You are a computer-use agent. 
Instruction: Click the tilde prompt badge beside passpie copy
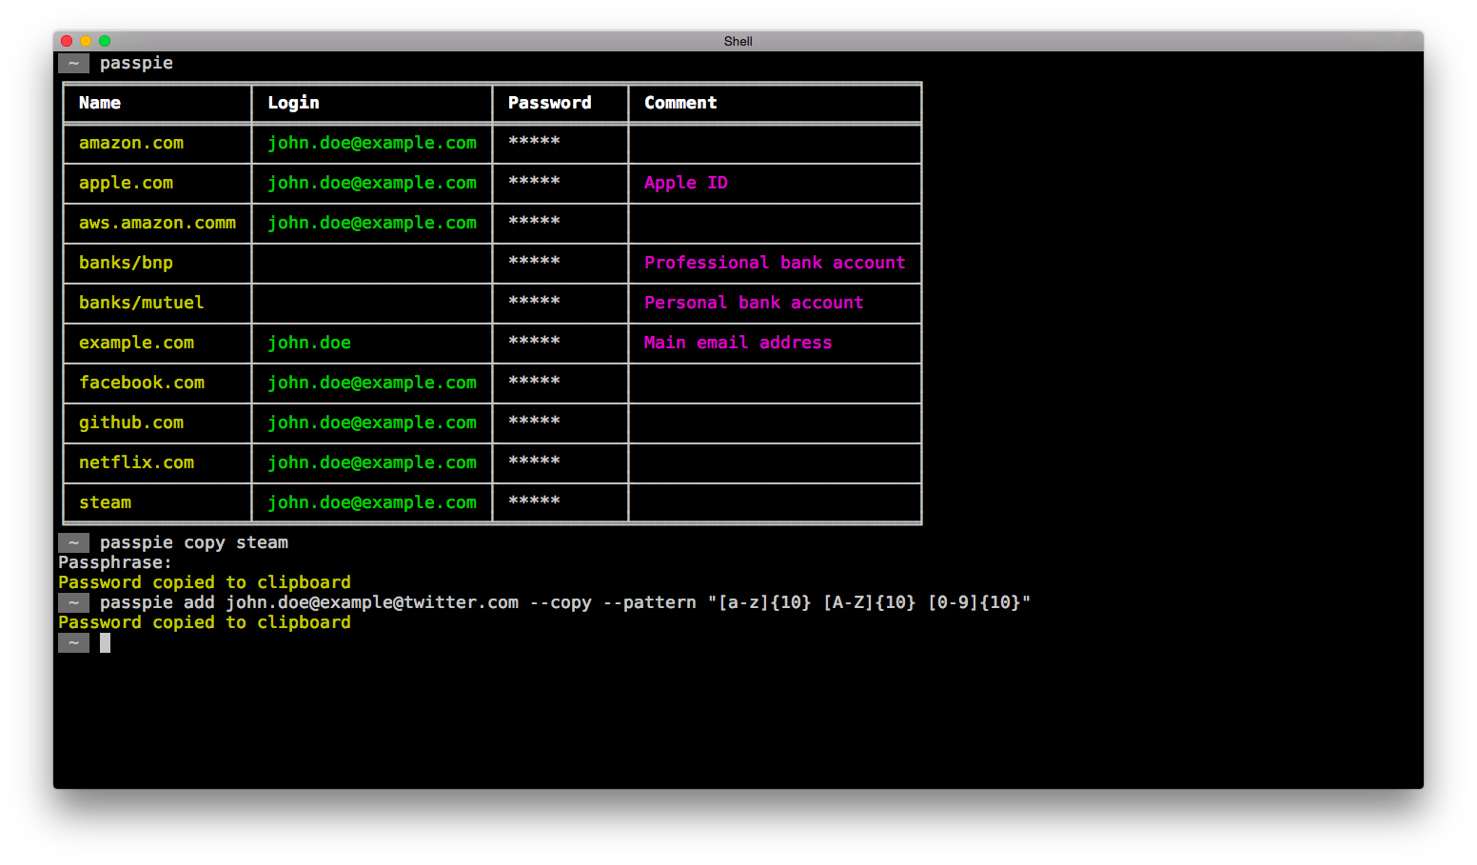pos(73,542)
